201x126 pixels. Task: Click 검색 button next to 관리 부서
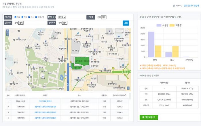(x=65, y=23)
